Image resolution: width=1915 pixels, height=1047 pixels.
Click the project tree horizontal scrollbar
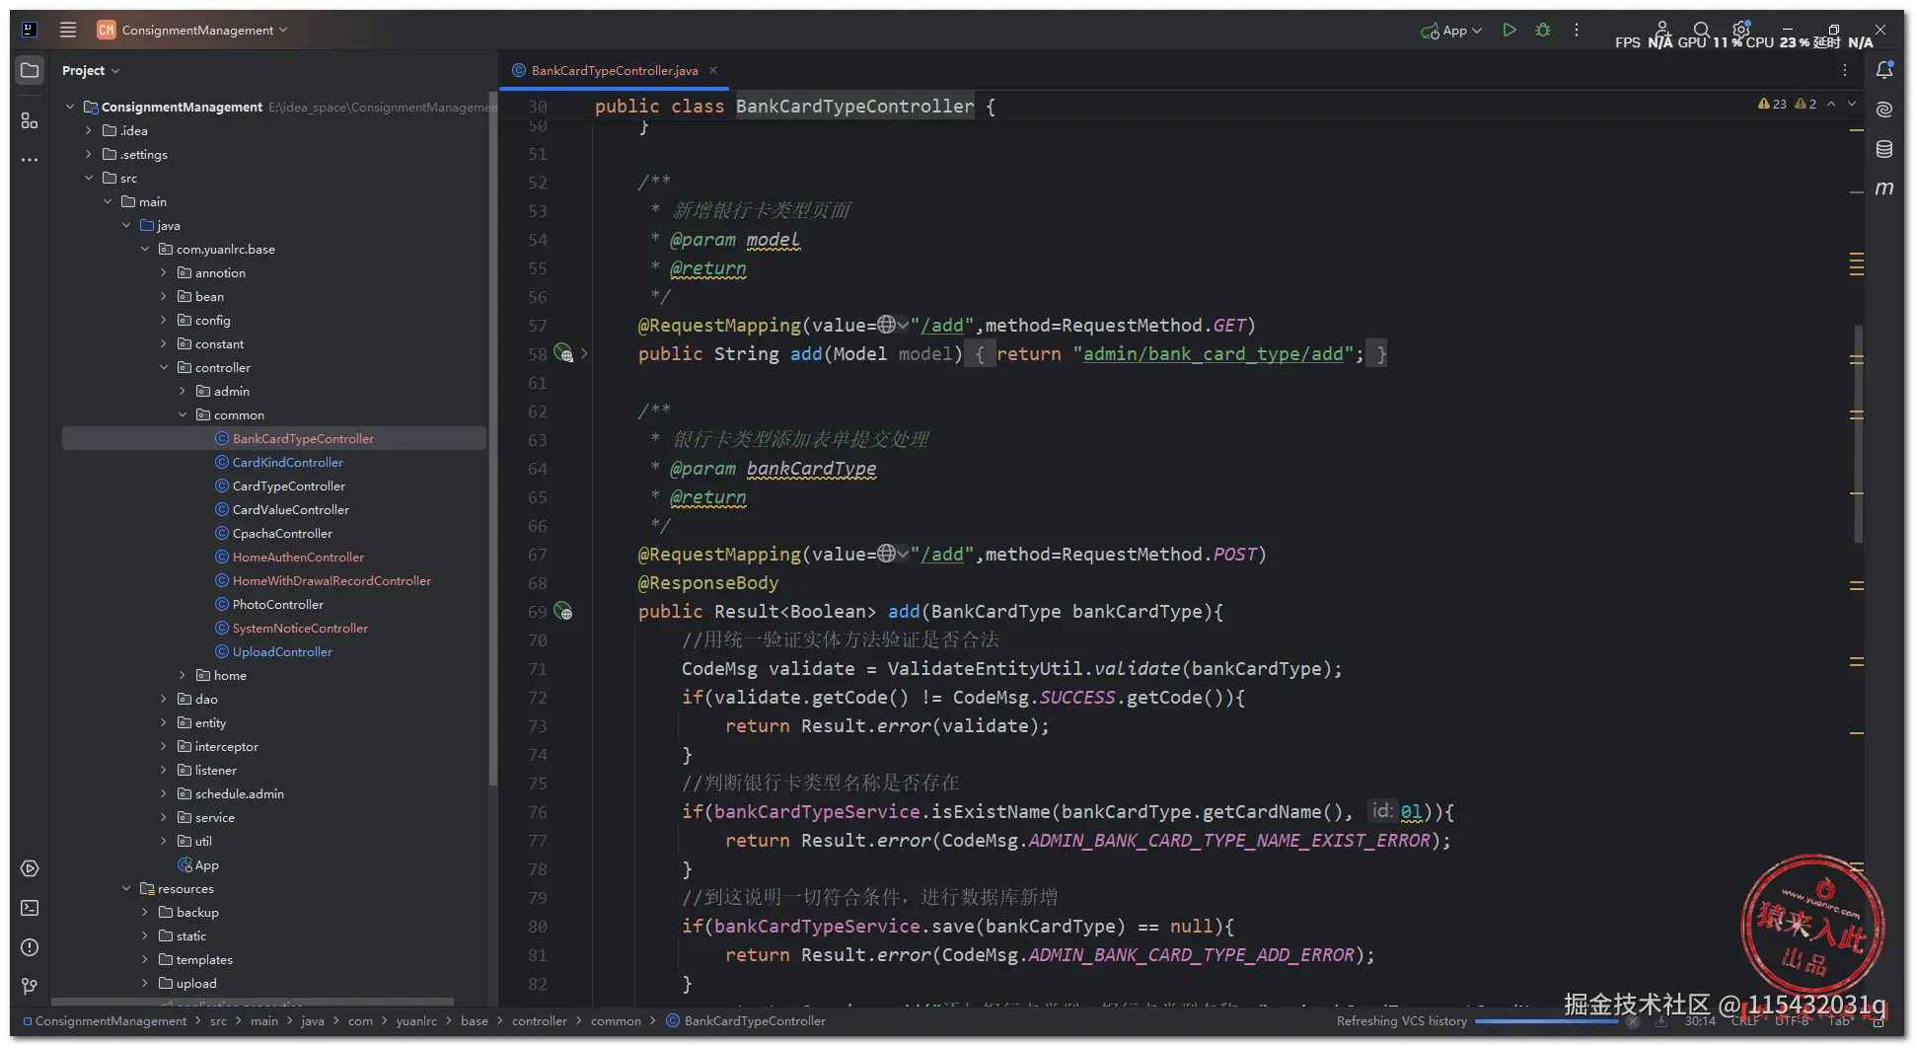click(253, 1002)
